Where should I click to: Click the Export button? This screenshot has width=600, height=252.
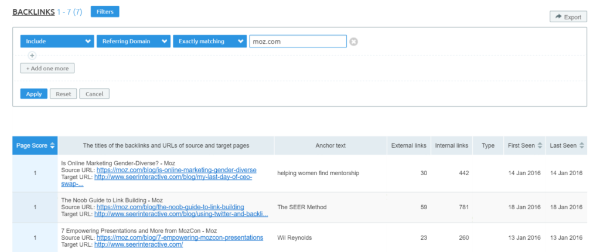click(x=568, y=17)
